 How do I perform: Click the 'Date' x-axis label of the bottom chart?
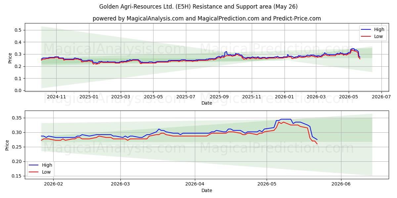tap(207, 190)
